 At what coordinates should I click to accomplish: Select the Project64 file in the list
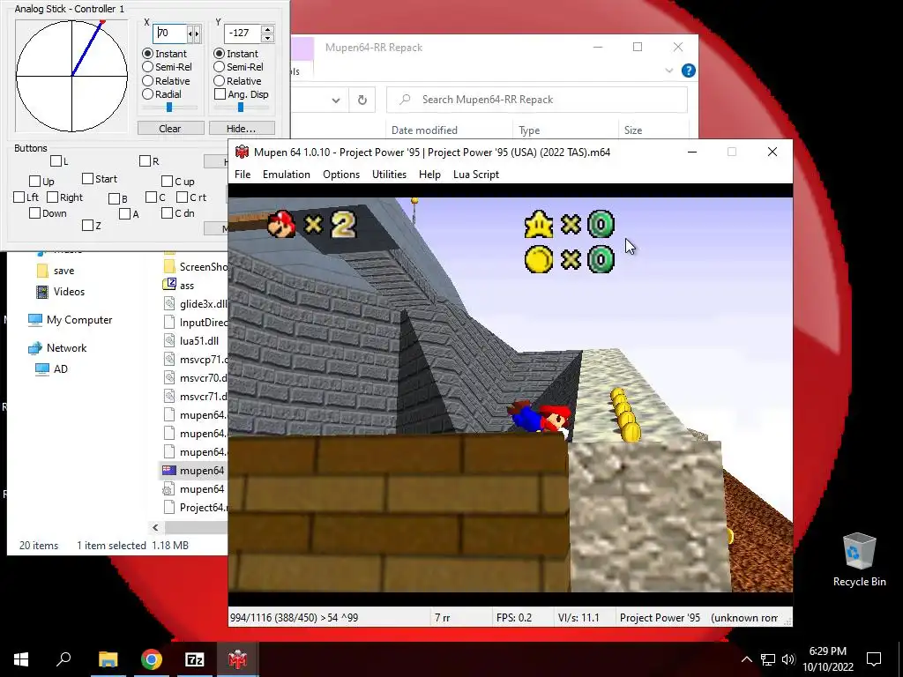[195, 507]
